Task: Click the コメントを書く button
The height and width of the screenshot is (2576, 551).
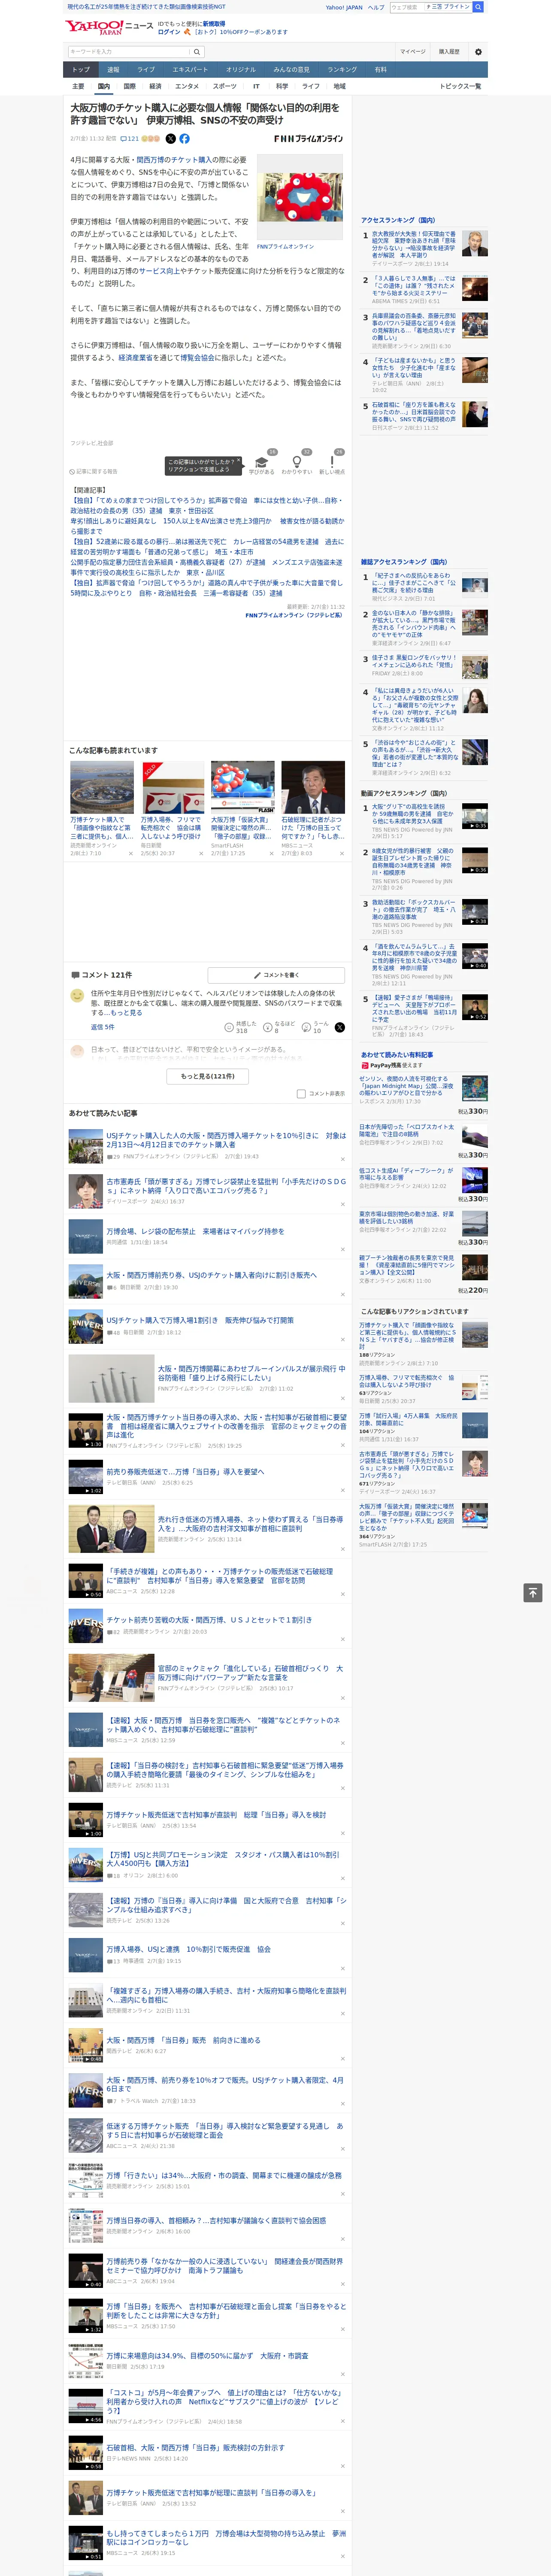Action: pos(277,975)
